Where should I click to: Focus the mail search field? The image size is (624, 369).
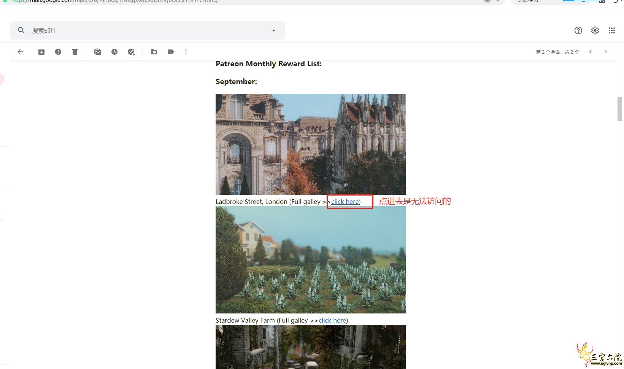tap(148, 30)
